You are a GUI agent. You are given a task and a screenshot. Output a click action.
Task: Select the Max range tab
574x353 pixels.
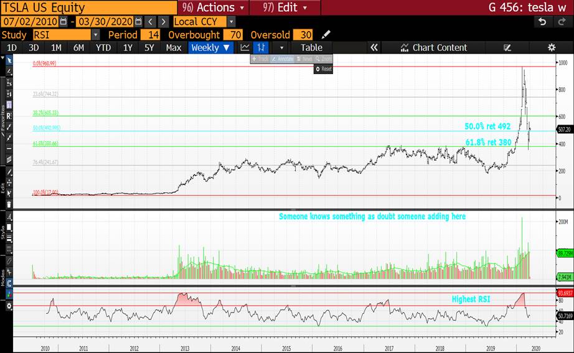coord(174,47)
